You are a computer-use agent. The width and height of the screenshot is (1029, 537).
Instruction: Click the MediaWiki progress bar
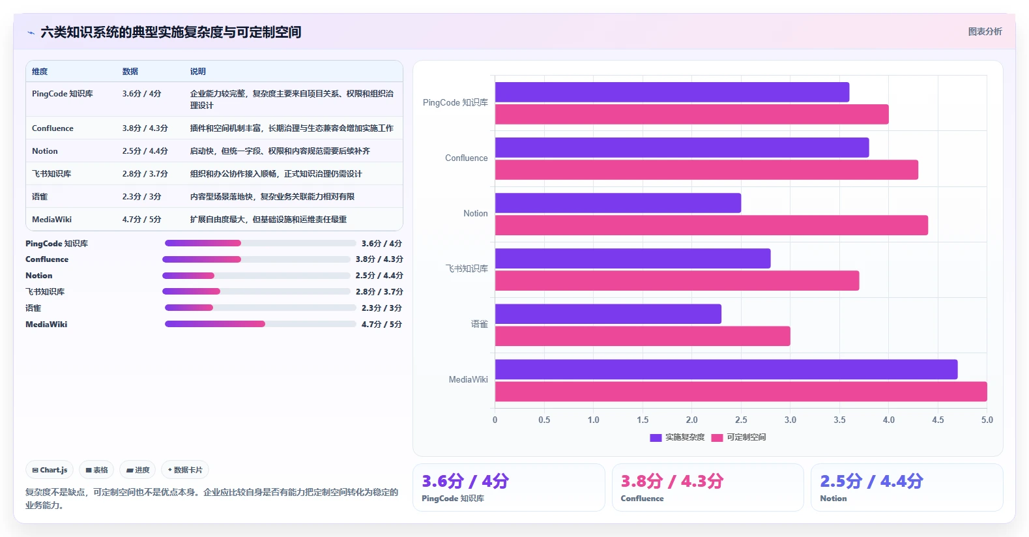pos(261,324)
